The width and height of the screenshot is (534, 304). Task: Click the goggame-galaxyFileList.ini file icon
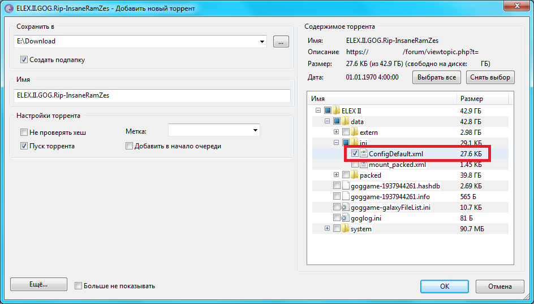coord(346,207)
